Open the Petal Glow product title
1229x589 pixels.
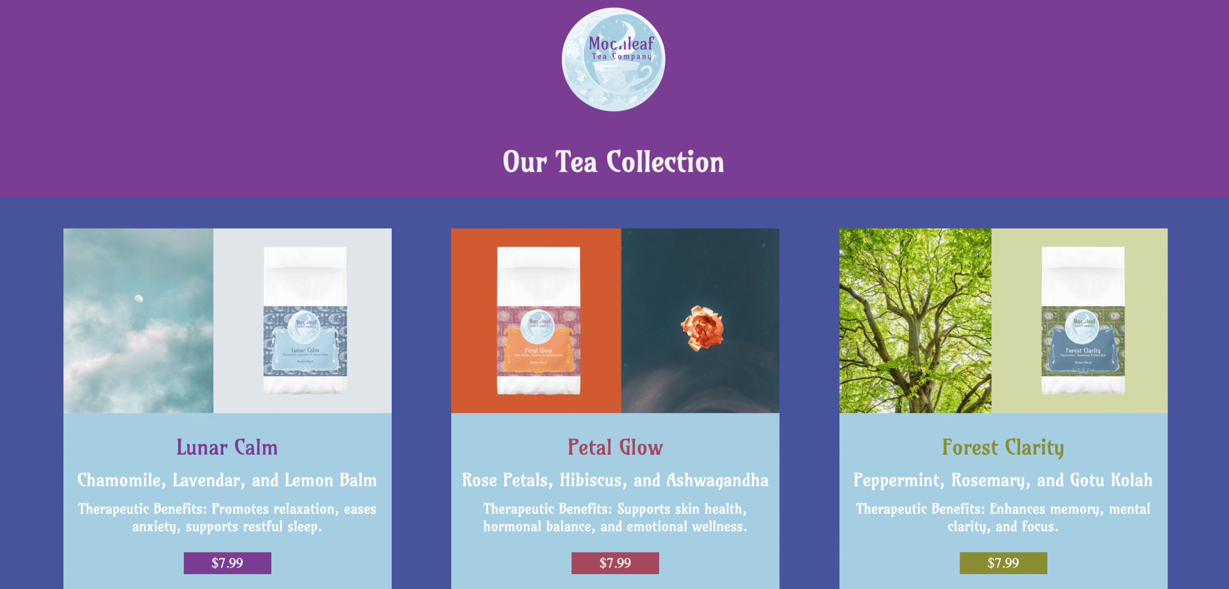(615, 447)
